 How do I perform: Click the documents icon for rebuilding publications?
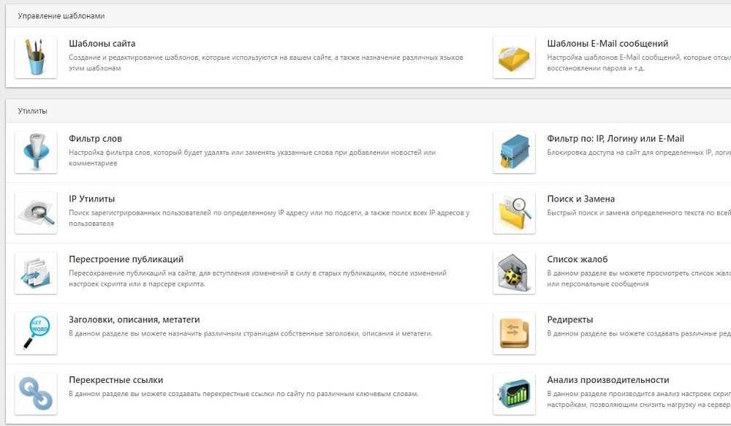pos(36,273)
